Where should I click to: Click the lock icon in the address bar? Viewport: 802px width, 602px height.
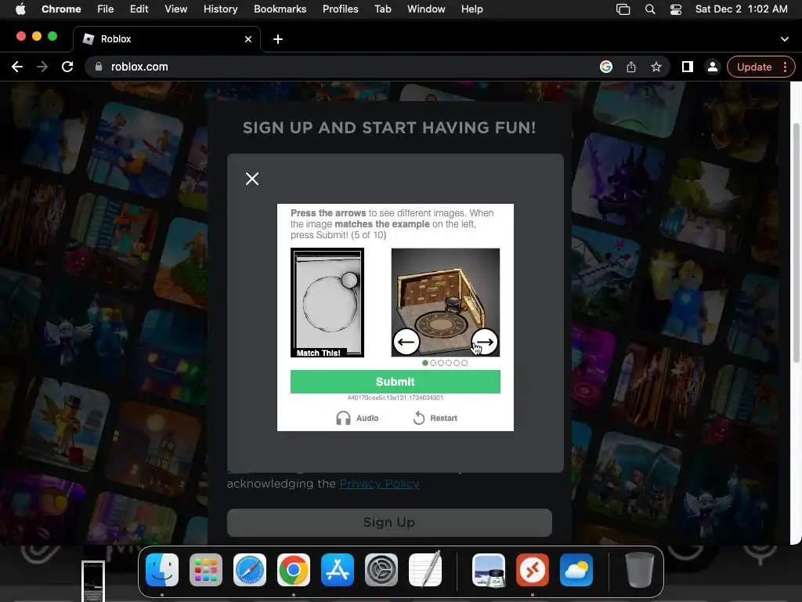[99, 67]
